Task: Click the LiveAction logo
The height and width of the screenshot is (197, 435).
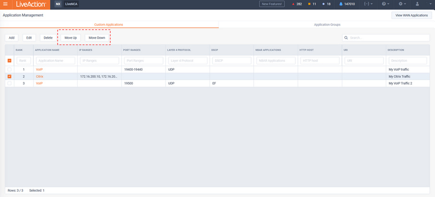Action: [x=31, y=4]
